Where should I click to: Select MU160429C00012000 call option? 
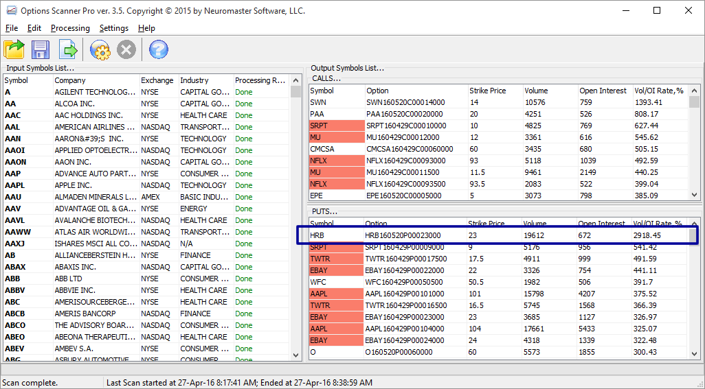coord(499,137)
